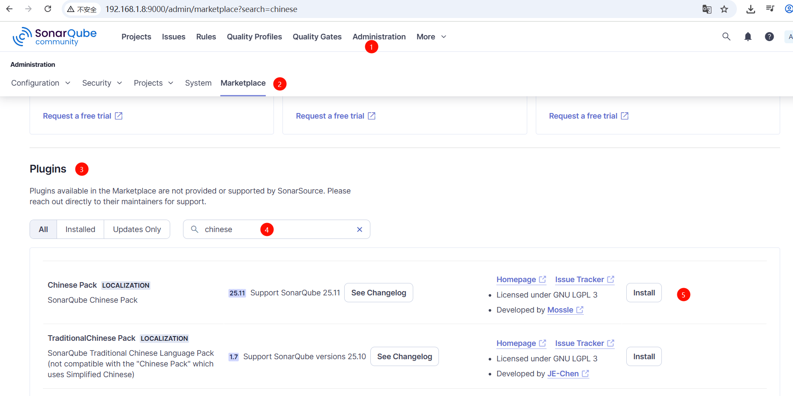Expand the Security dropdown menu
793x396 pixels.
[102, 83]
